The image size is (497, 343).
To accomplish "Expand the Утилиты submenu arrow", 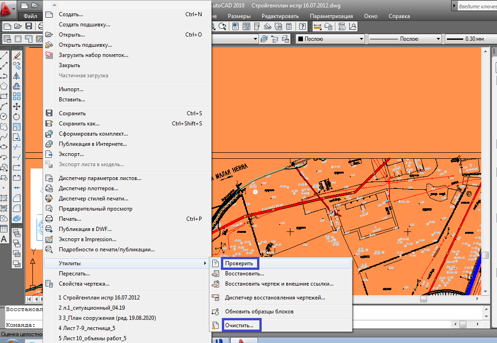I will pyautogui.click(x=205, y=263).
